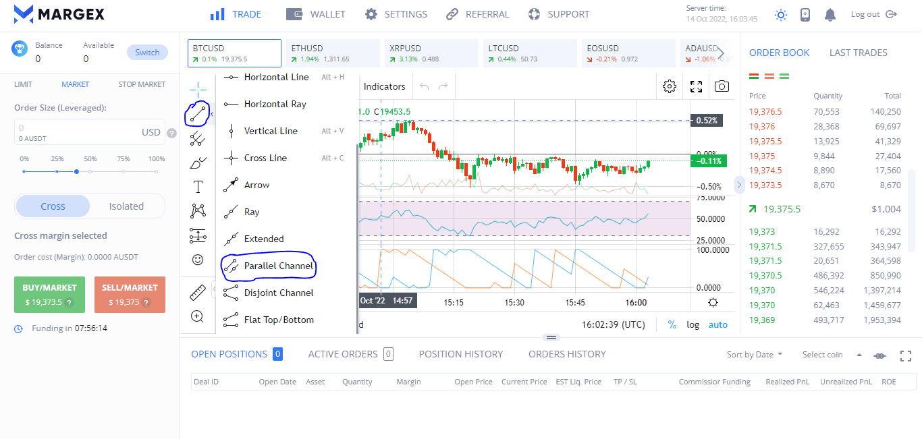Open time axis settings gear
The image size is (922, 439).
coord(713,303)
